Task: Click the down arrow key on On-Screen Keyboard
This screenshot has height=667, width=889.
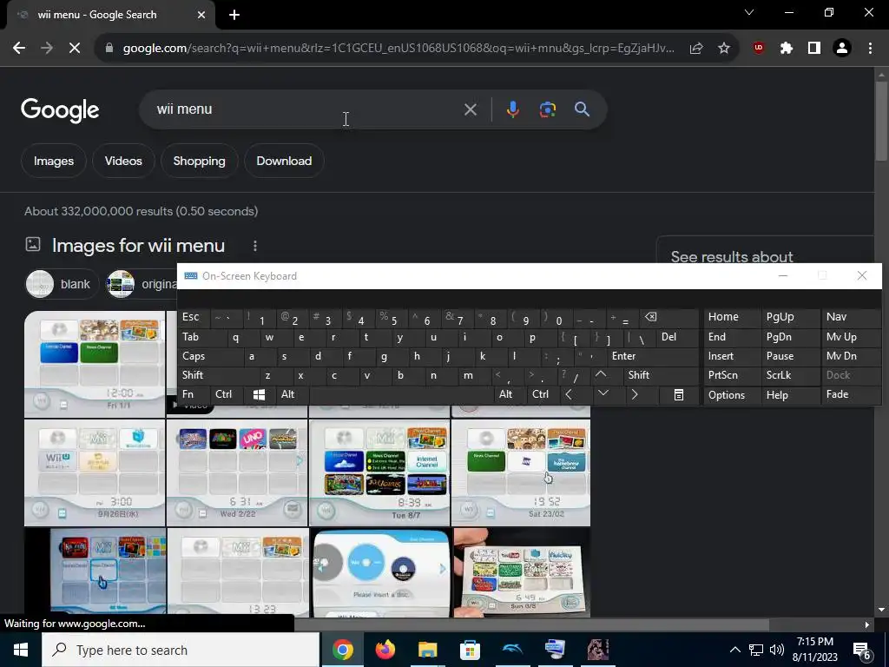Action: point(604,393)
